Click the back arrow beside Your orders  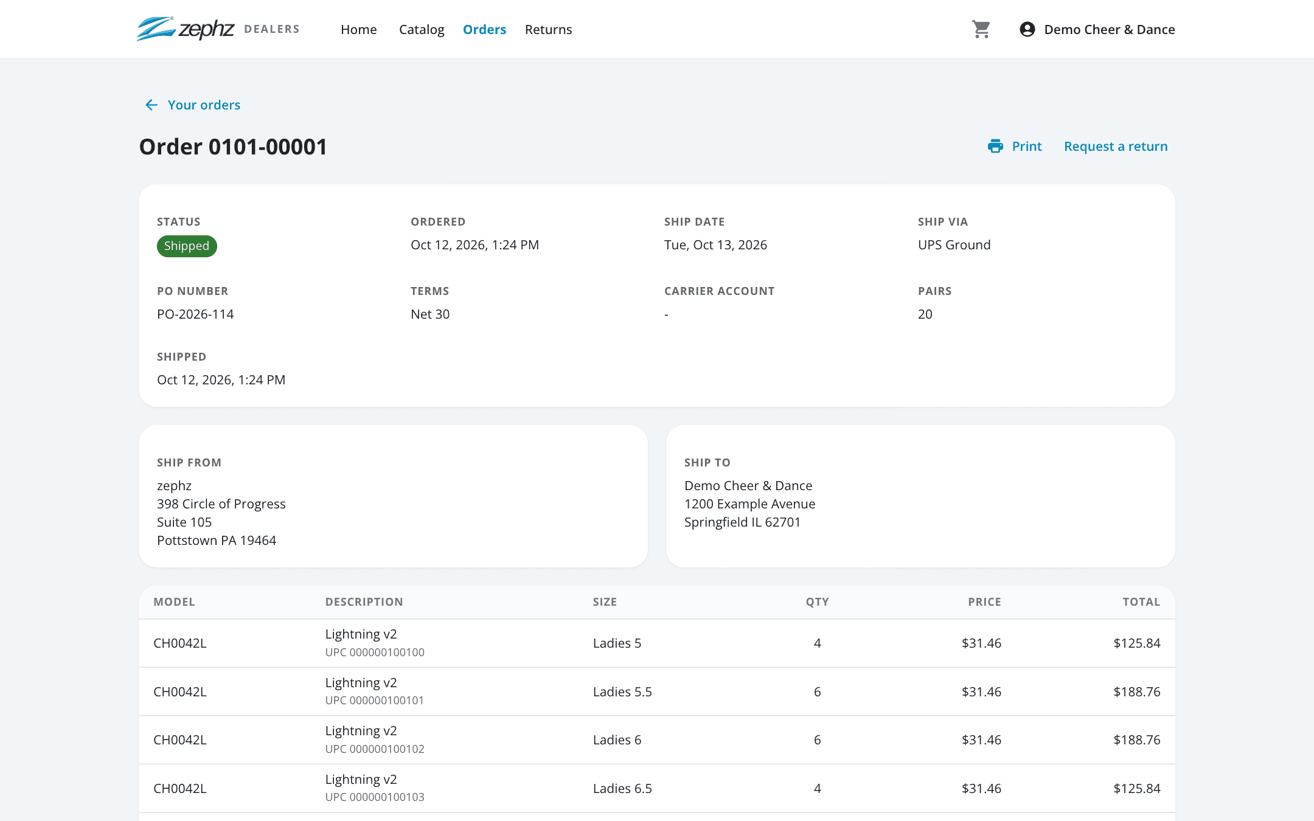click(151, 105)
